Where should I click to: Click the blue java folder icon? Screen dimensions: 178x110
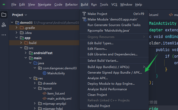(x=35, y=63)
